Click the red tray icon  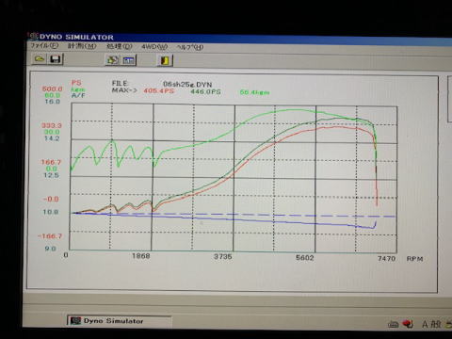(408, 324)
